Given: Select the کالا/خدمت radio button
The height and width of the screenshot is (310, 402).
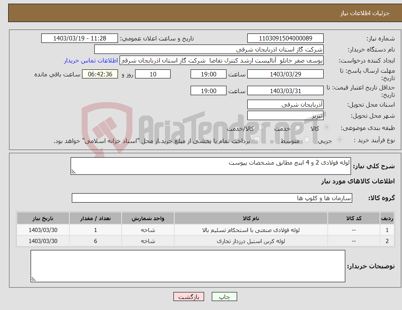Looking at the screenshot, I should click(261, 127).
